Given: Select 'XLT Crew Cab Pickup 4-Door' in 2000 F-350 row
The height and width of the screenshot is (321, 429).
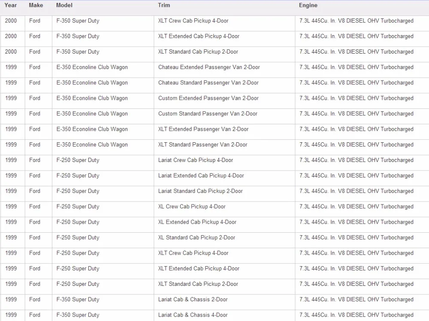Looking at the screenshot, I should 193,21.
